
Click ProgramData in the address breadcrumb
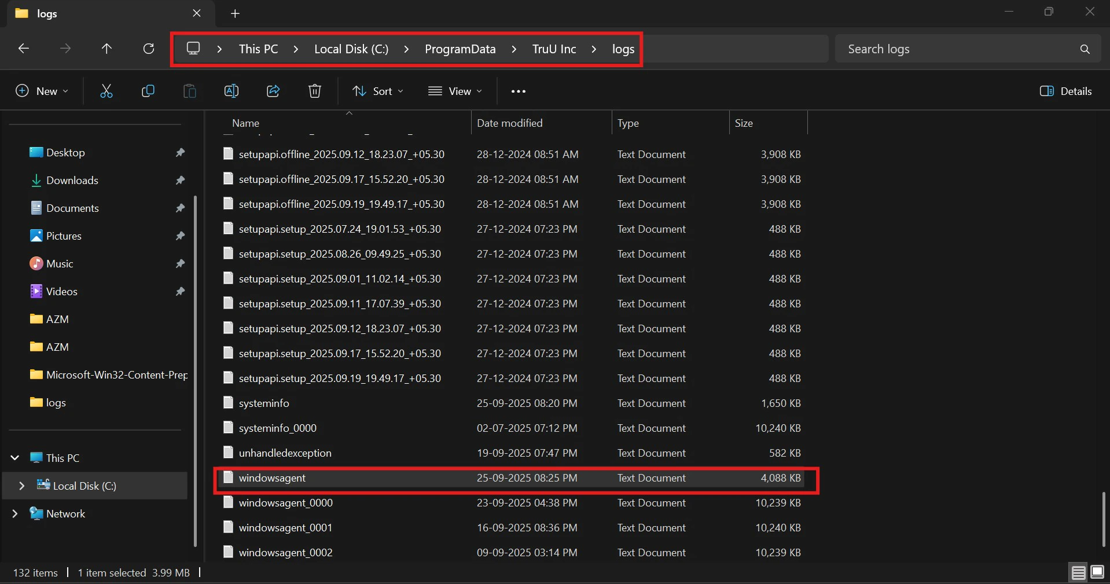point(460,49)
